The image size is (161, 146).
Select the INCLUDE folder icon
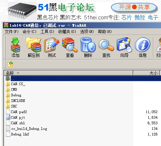tap(8, 101)
